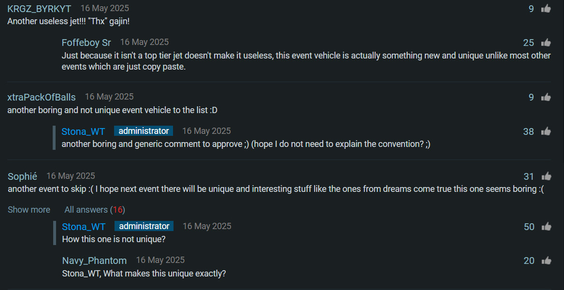Thumbs-up xtraPackOfBalls' comment
Screen dimensions: 564x290
point(546,97)
